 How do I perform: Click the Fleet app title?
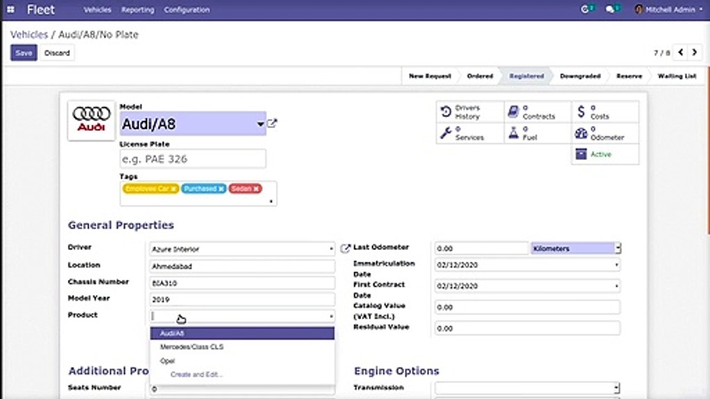[x=41, y=9]
